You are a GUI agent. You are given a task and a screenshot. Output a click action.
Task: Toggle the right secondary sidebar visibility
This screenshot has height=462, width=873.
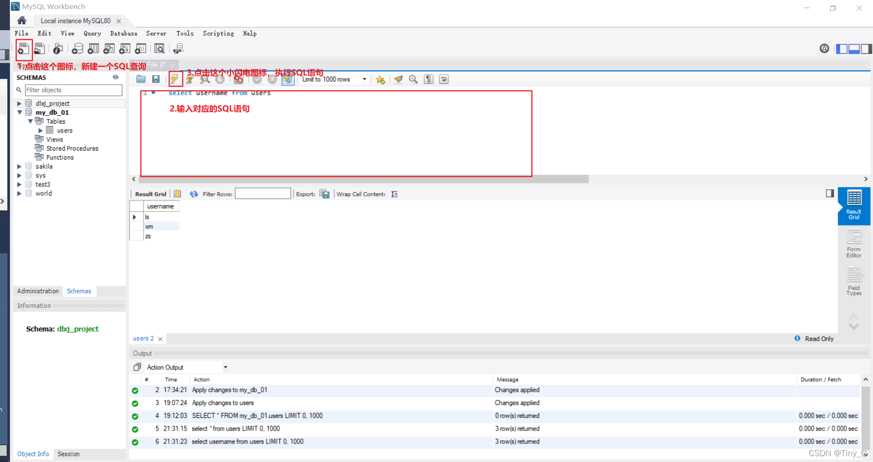click(x=866, y=49)
